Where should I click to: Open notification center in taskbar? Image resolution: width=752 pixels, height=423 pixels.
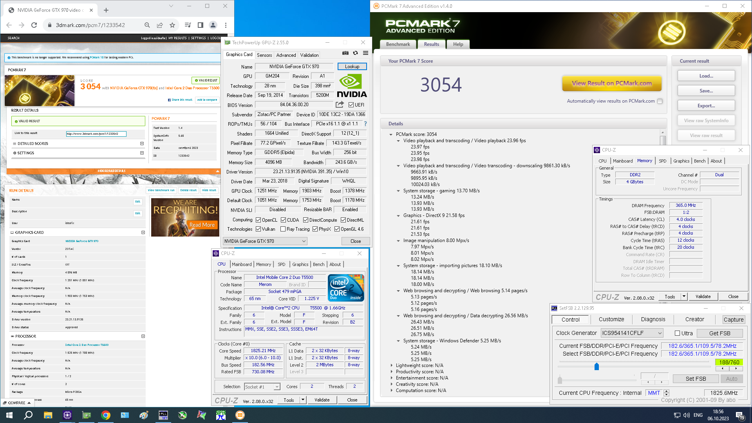point(740,415)
